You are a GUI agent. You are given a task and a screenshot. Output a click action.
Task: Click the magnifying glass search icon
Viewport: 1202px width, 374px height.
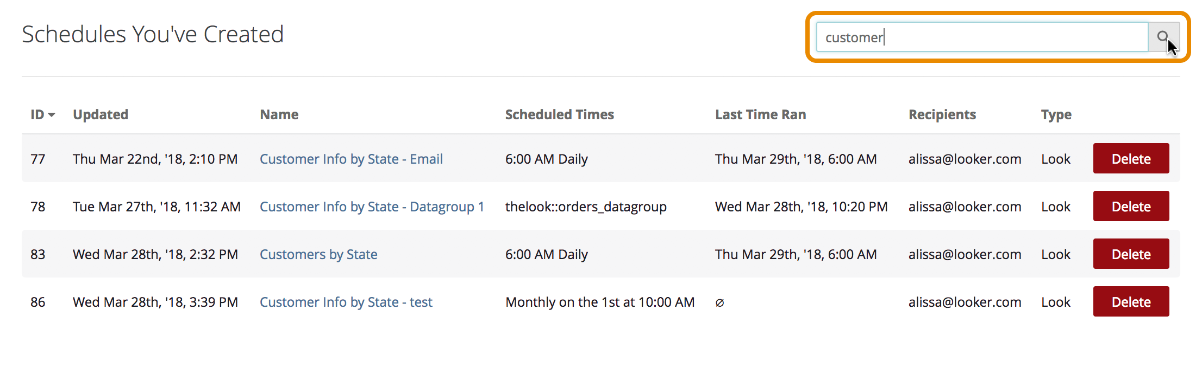[1163, 37]
